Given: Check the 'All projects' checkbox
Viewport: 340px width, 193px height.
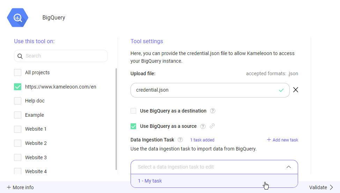Looking at the screenshot, I should [17, 72].
